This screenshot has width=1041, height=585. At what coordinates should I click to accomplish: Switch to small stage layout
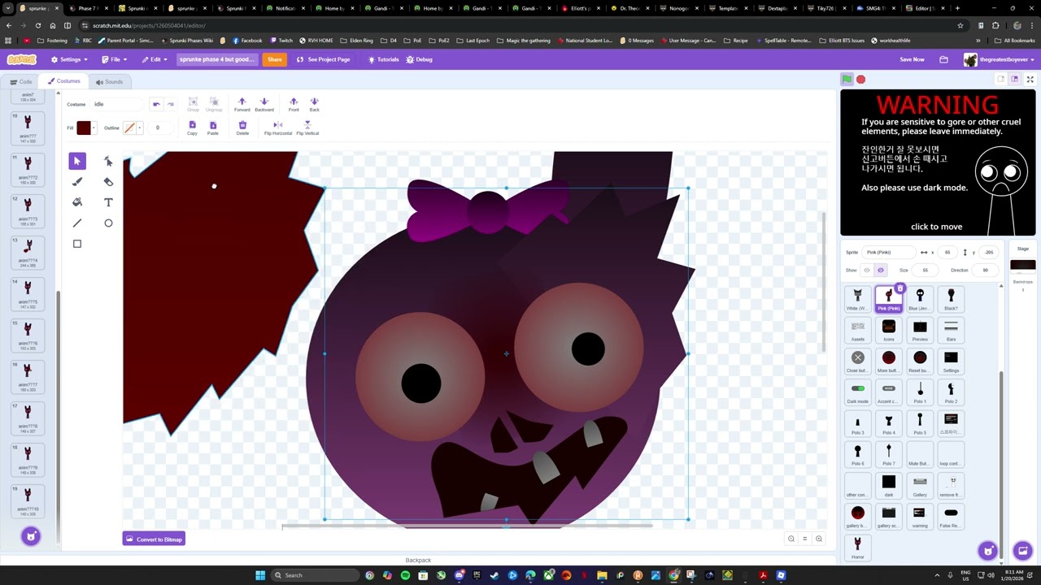point(1001,79)
